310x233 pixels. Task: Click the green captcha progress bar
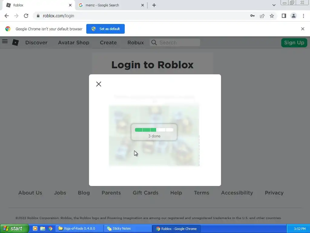(154, 130)
